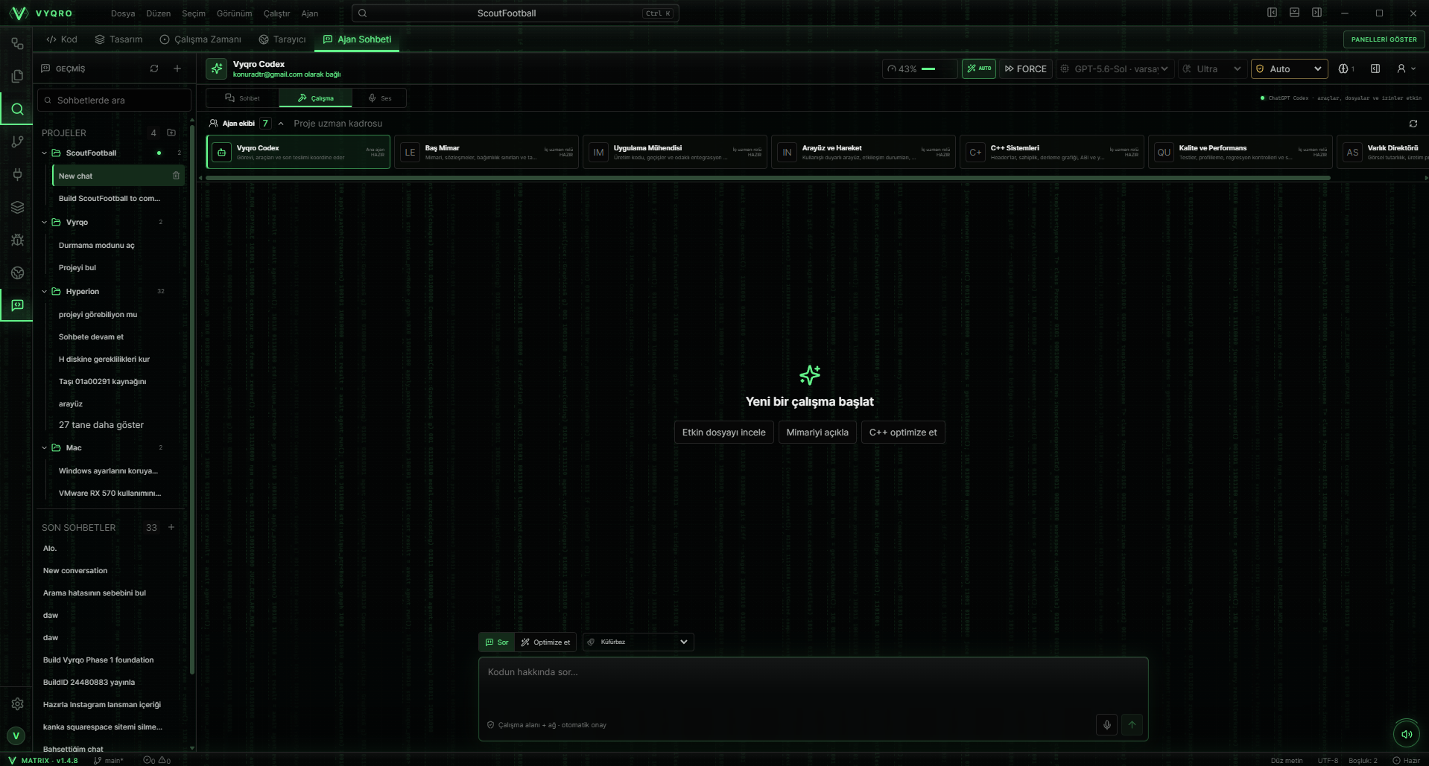Click the Panelleri Göster button
1429x766 pixels.
click(1384, 39)
